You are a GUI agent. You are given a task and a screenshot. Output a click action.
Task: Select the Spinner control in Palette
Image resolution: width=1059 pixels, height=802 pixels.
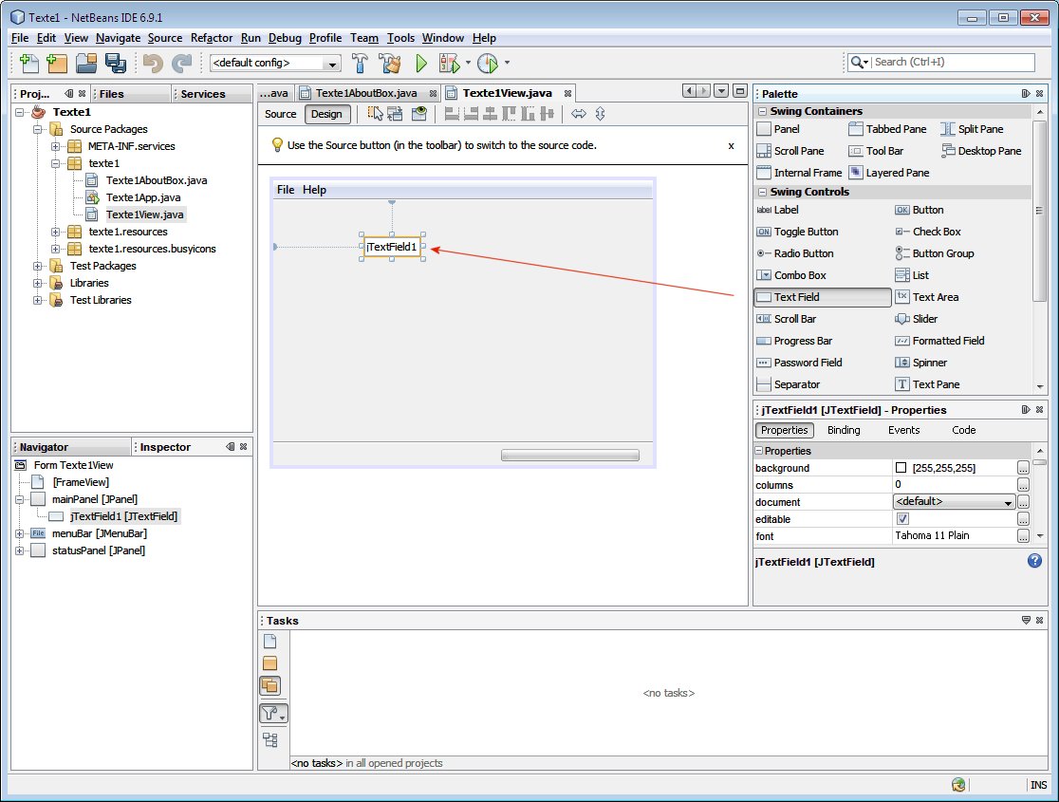(921, 363)
